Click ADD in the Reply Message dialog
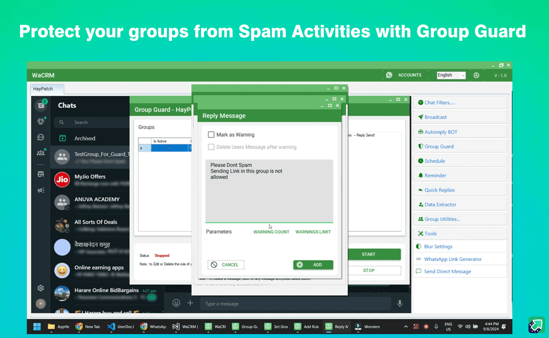Screen dimensions: 549x338 click(x=313, y=264)
